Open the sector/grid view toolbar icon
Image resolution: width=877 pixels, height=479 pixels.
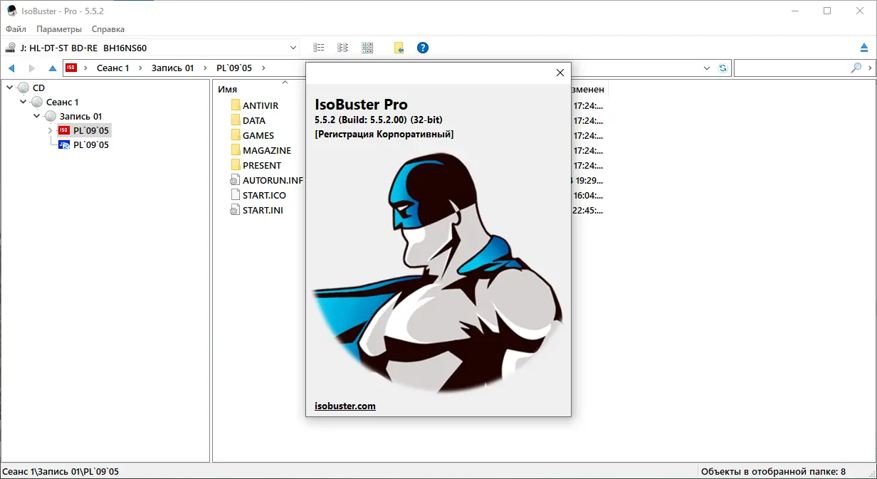367,47
